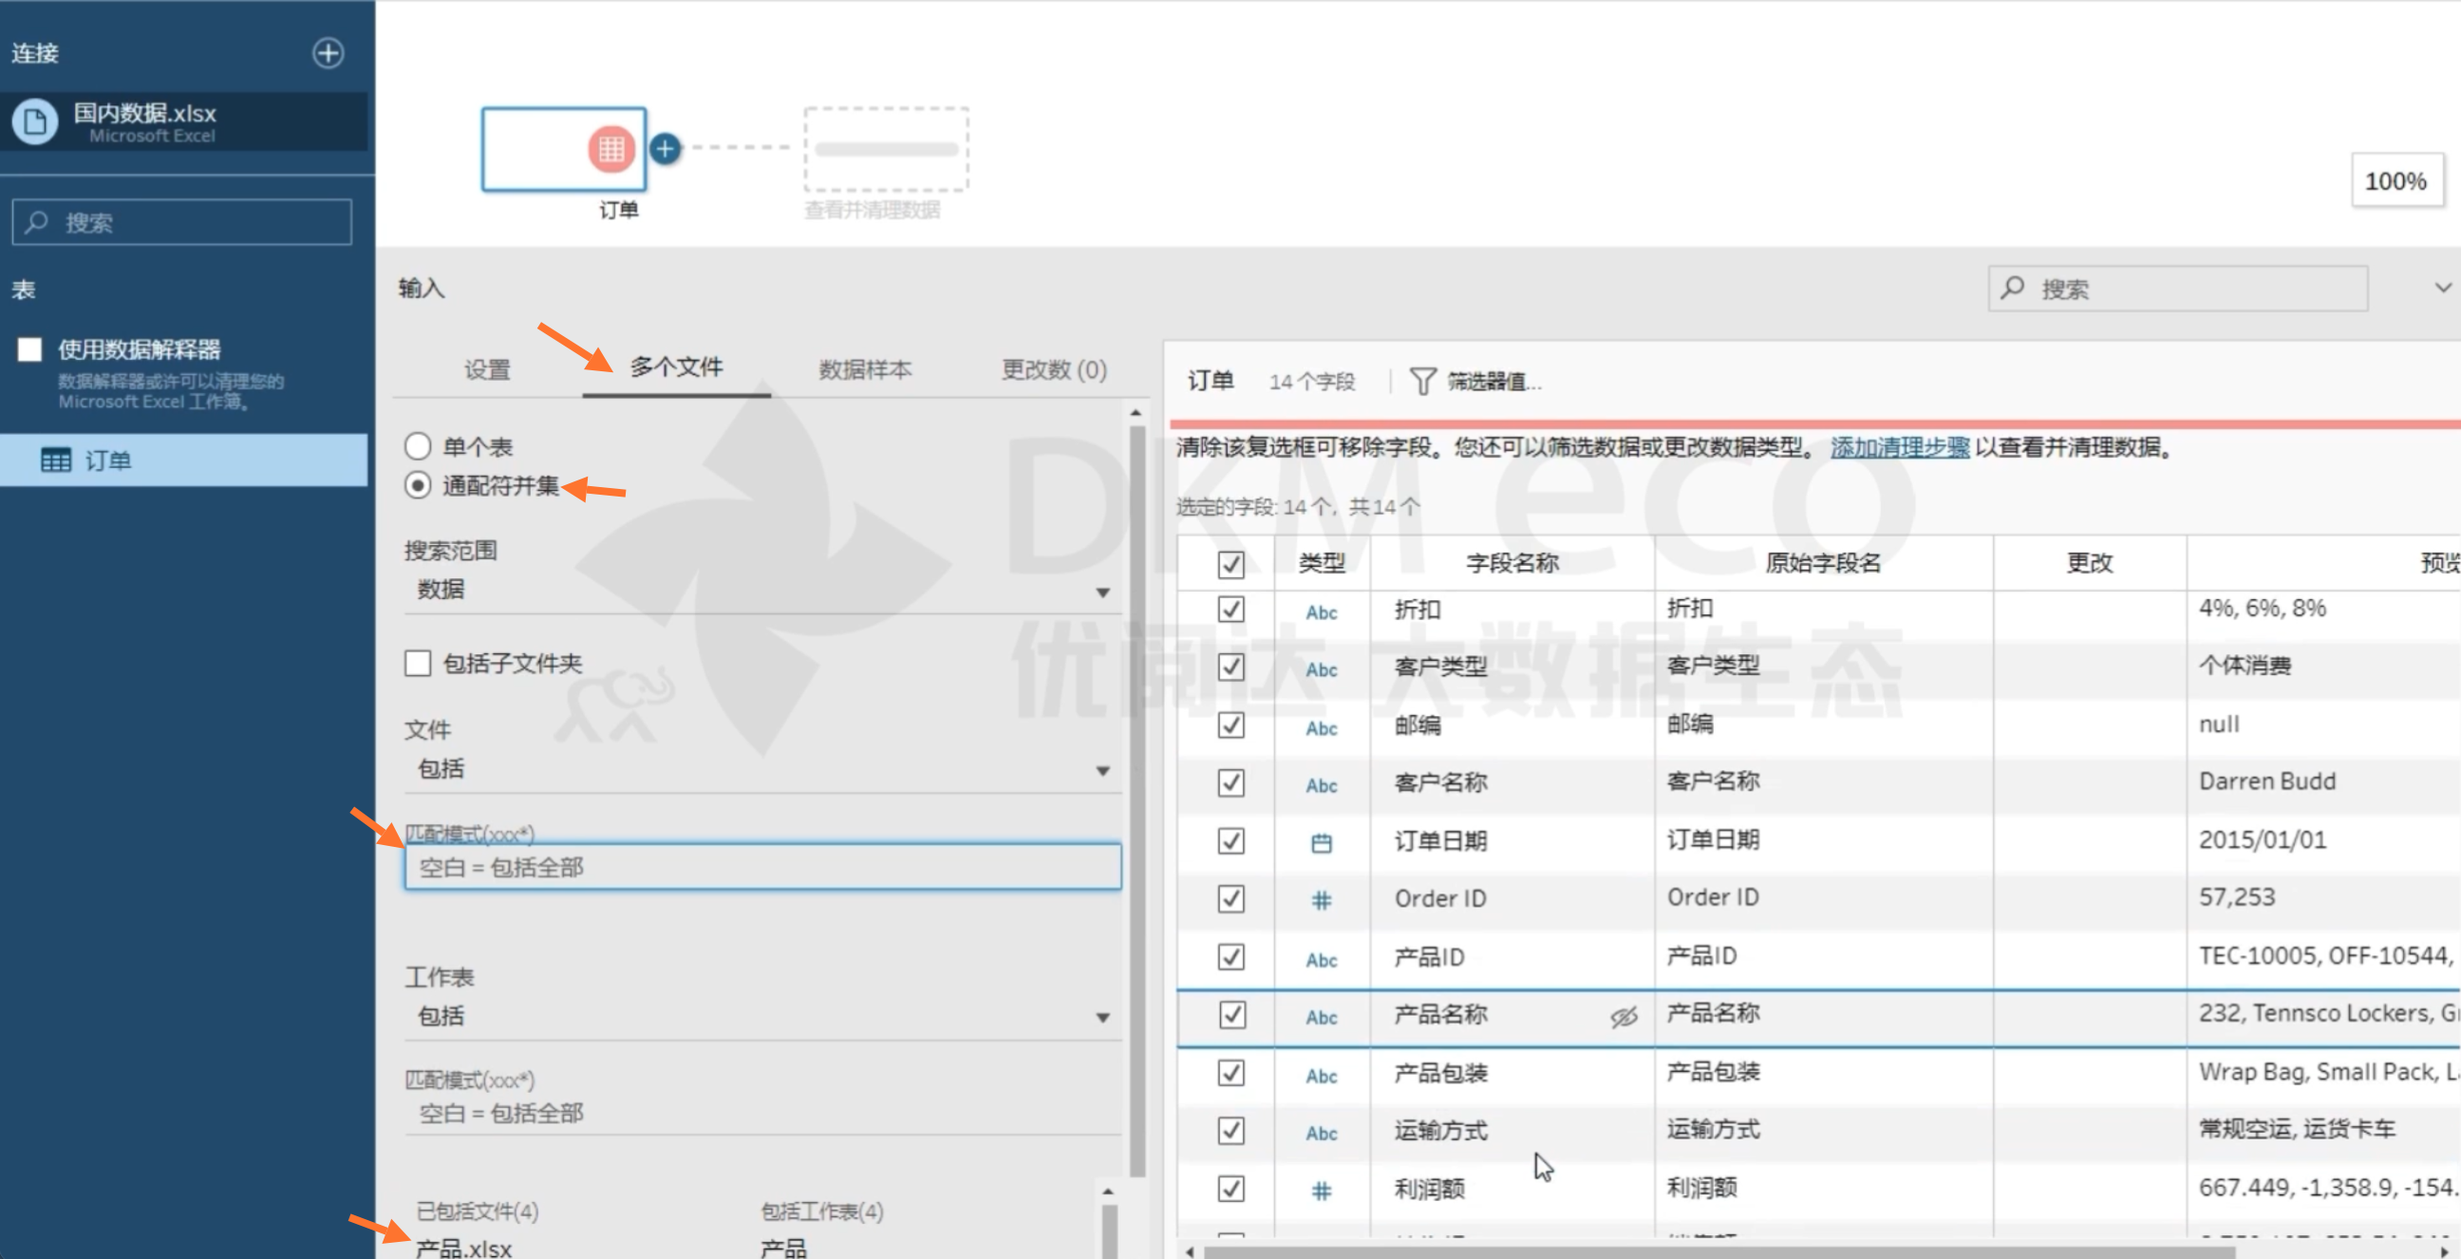Click the plus icon next to 订单 step
Viewport: 2461px width, 1259px height.
(x=665, y=149)
